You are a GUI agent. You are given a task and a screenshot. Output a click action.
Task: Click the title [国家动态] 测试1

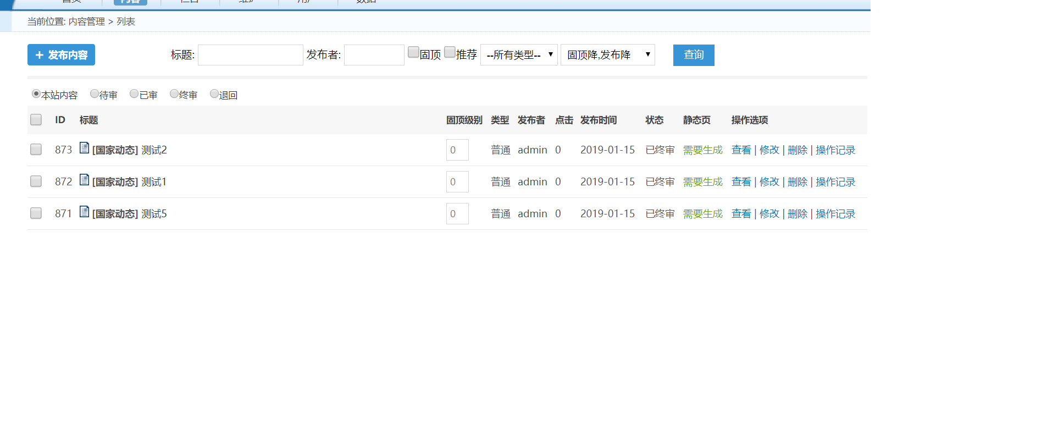click(x=129, y=182)
